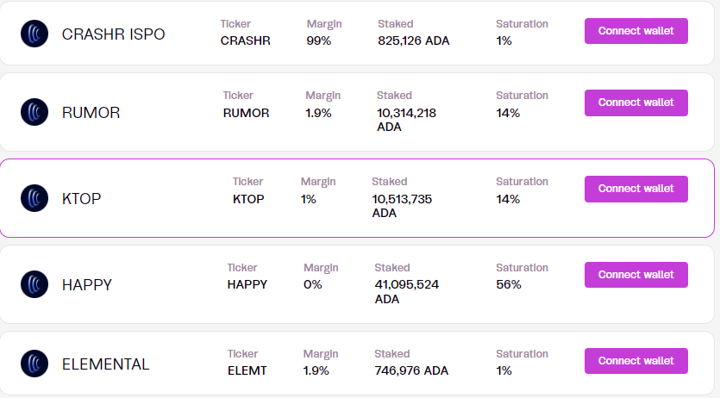Connect wallet for KTOP pool
Screen dimensions: 720x398
point(635,189)
